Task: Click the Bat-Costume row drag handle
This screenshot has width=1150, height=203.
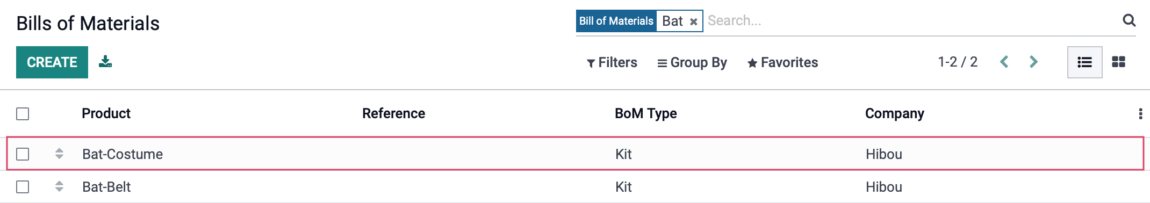Action: 59,154
